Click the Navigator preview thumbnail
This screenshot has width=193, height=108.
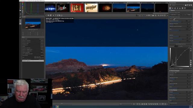(x=33, y=23)
